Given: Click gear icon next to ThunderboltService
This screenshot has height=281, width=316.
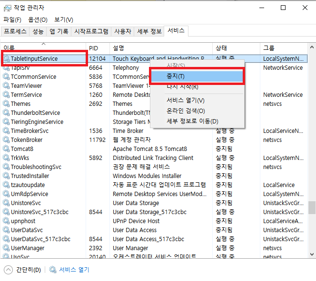Looking at the screenshot, I should 6,113.
